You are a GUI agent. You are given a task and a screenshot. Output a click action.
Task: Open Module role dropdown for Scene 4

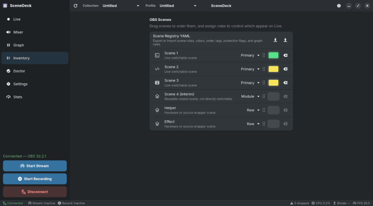point(250,97)
